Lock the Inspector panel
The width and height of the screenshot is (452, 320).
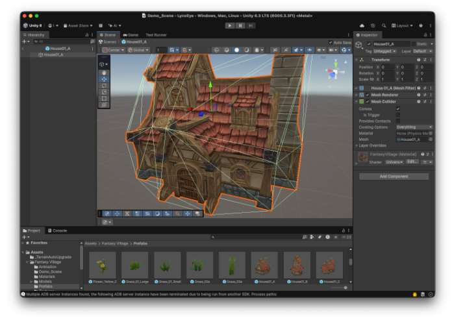pyautogui.click(x=425, y=35)
